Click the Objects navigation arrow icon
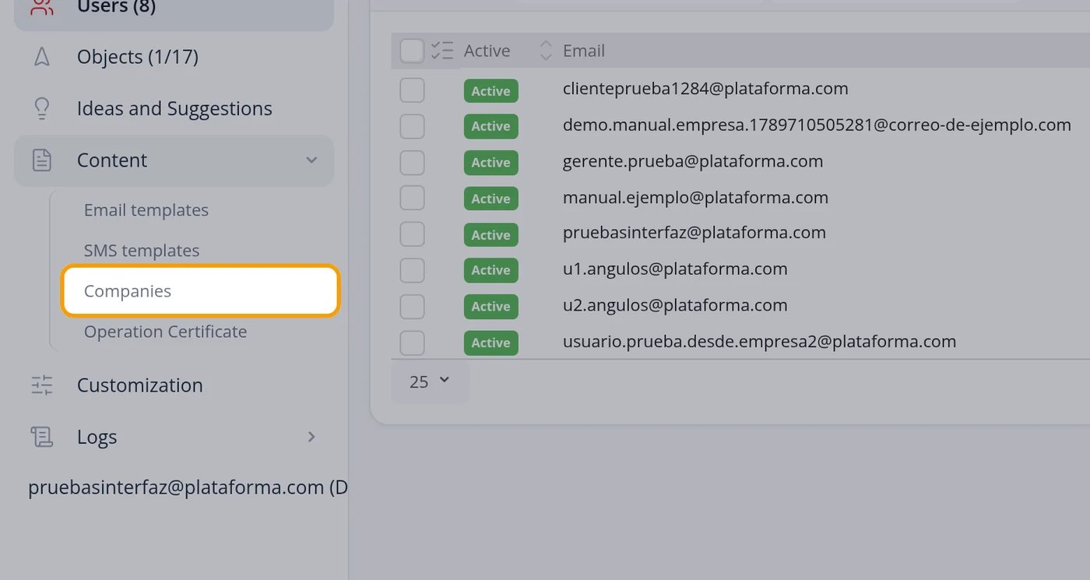The height and width of the screenshot is (580, 1090). 42,57
